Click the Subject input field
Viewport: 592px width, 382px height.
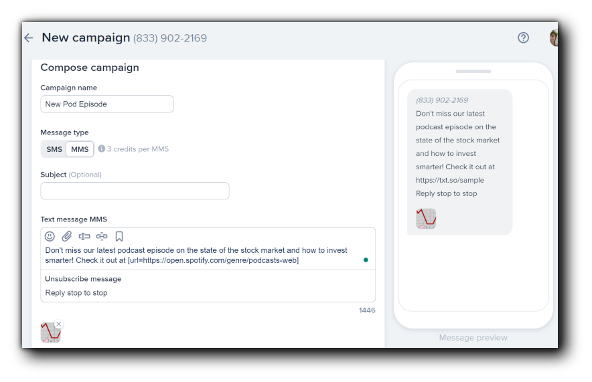click(x=135, y=191)
